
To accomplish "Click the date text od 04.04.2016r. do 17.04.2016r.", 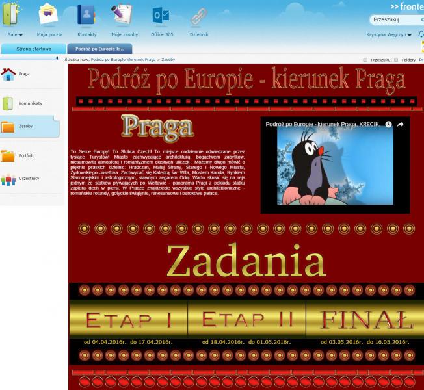I will click(128, 342).
